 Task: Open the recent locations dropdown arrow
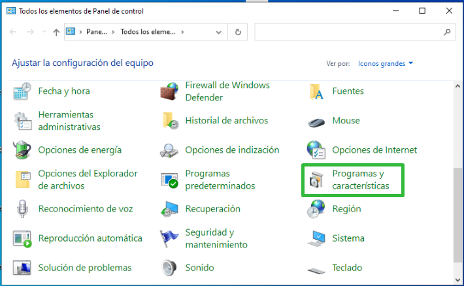click(44, 31)
